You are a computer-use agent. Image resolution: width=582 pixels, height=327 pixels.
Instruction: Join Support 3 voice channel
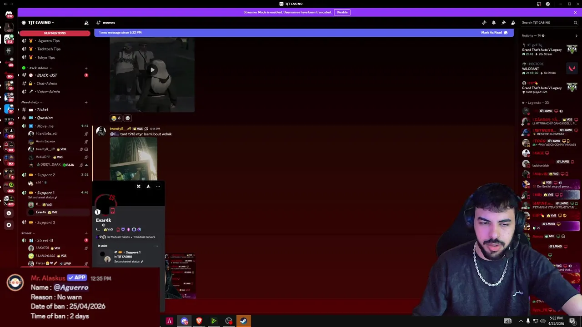point(55,223)
